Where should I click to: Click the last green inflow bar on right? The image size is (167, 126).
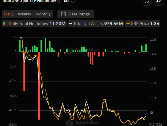point(146,48)
